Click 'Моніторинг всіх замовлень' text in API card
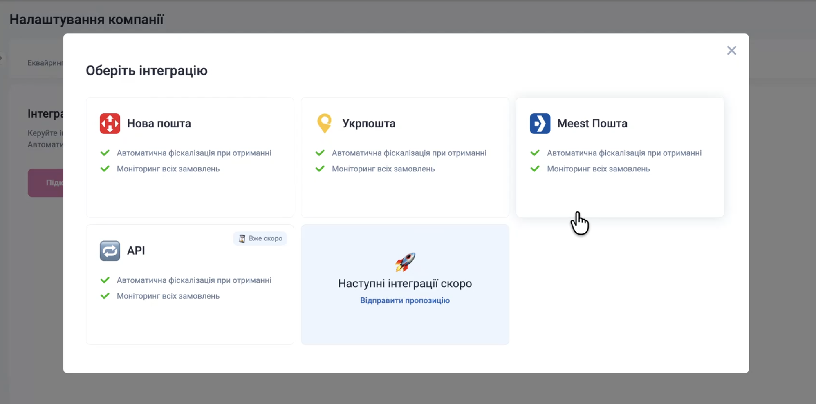The width and height of the screenshot is (816, 404). tap(168, 296)
